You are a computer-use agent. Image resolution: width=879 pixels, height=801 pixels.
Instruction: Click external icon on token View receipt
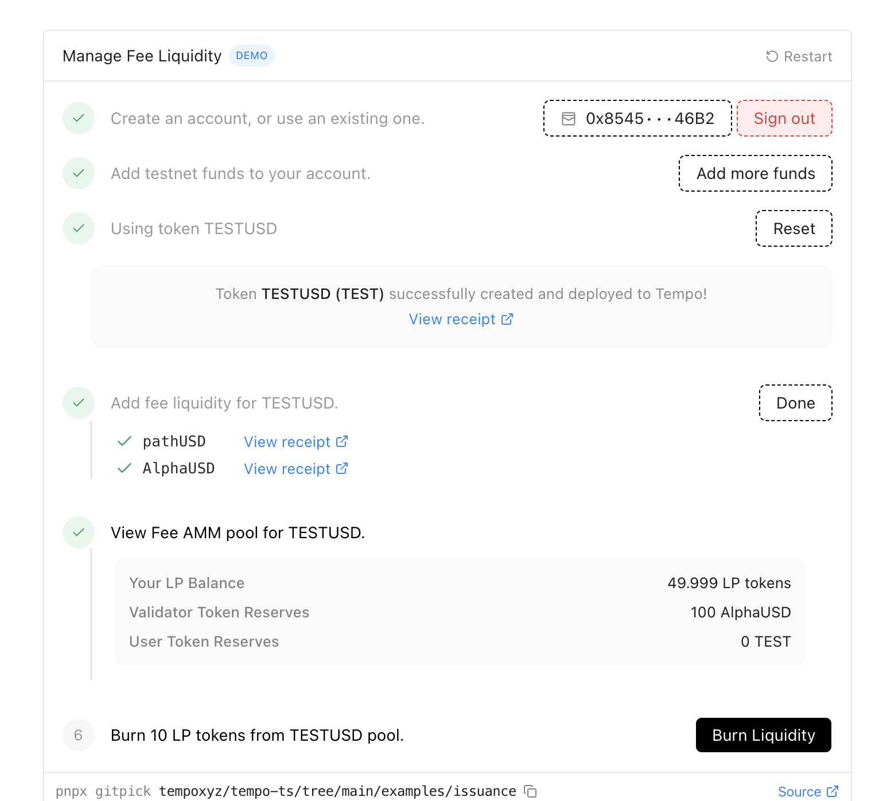click(507, 319)
